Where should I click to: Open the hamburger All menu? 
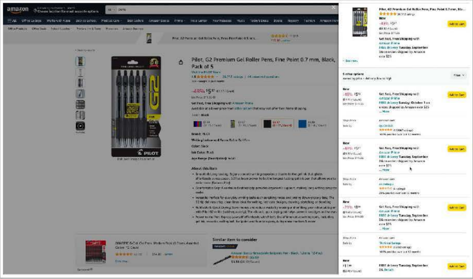click(x=12, y=21)
